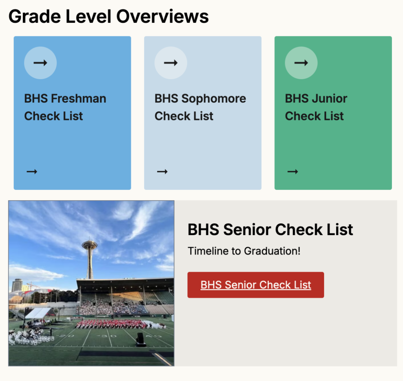Click the Timeline to Graduation! text

point(244,251)
